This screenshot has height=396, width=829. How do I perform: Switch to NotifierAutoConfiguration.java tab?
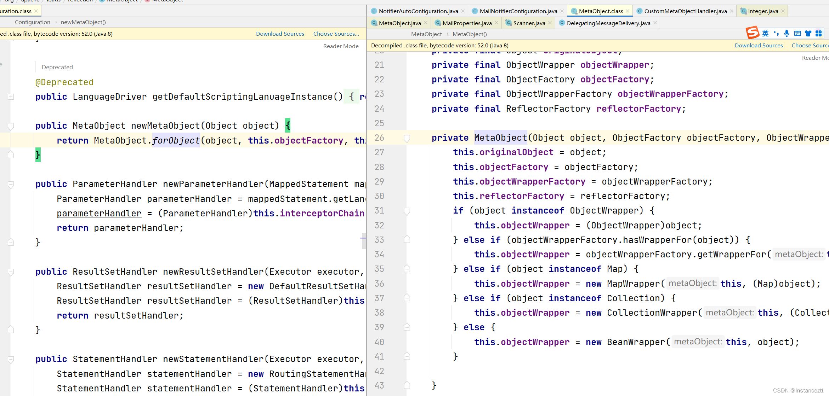pos(418,11)
